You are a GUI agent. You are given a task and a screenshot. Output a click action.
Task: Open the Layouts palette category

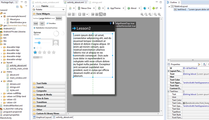click(x=49, y=87)
